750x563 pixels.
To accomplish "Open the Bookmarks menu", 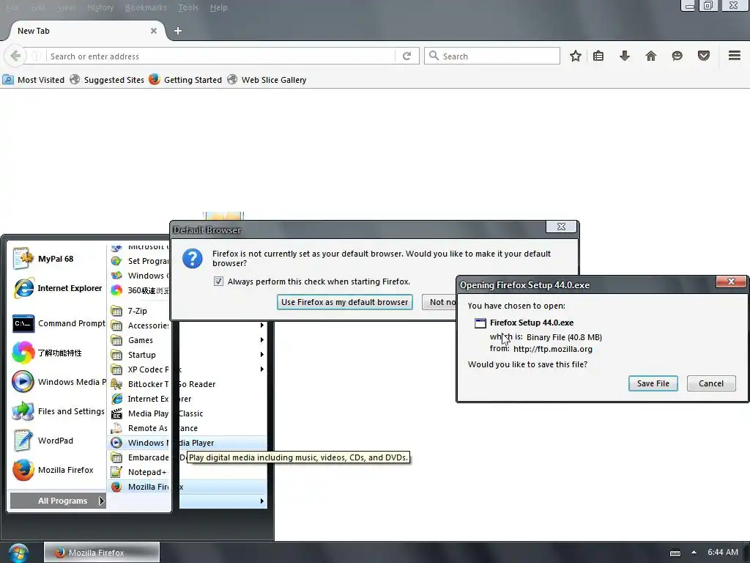I will pyautogui.click(x=146, y=7).
